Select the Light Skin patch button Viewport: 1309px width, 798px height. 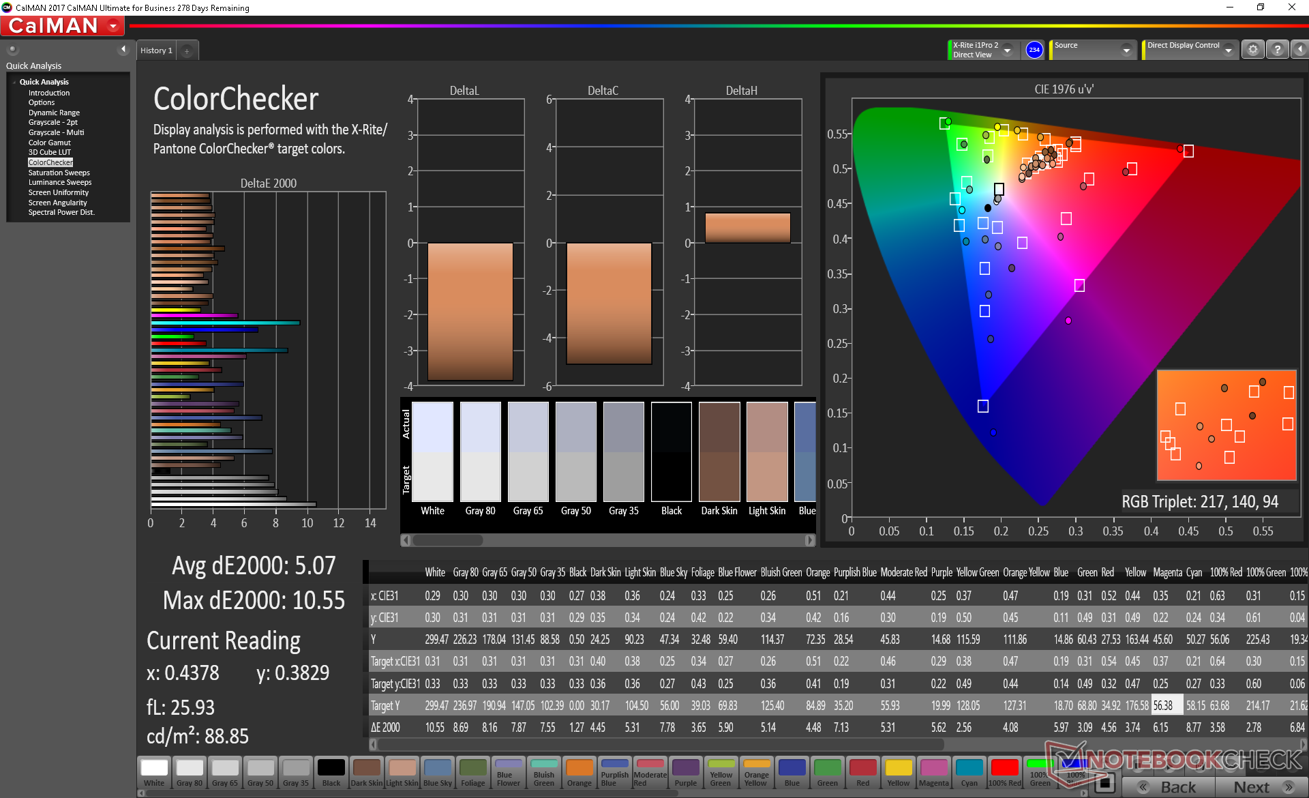[x=402, y=773]
